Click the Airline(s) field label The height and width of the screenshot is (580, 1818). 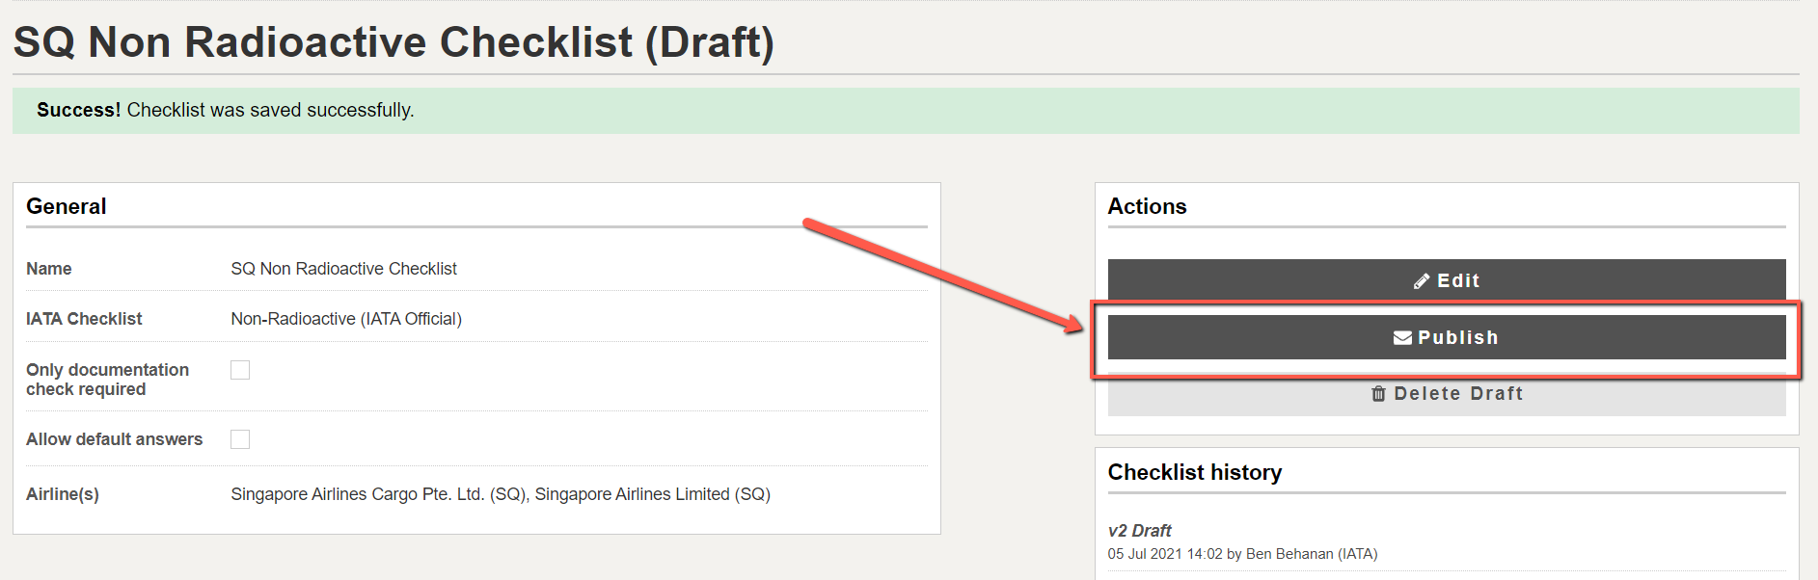coord(63,494)
